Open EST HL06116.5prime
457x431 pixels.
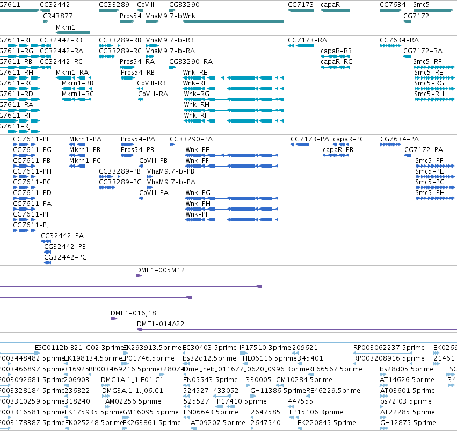[x=270, y=358]
